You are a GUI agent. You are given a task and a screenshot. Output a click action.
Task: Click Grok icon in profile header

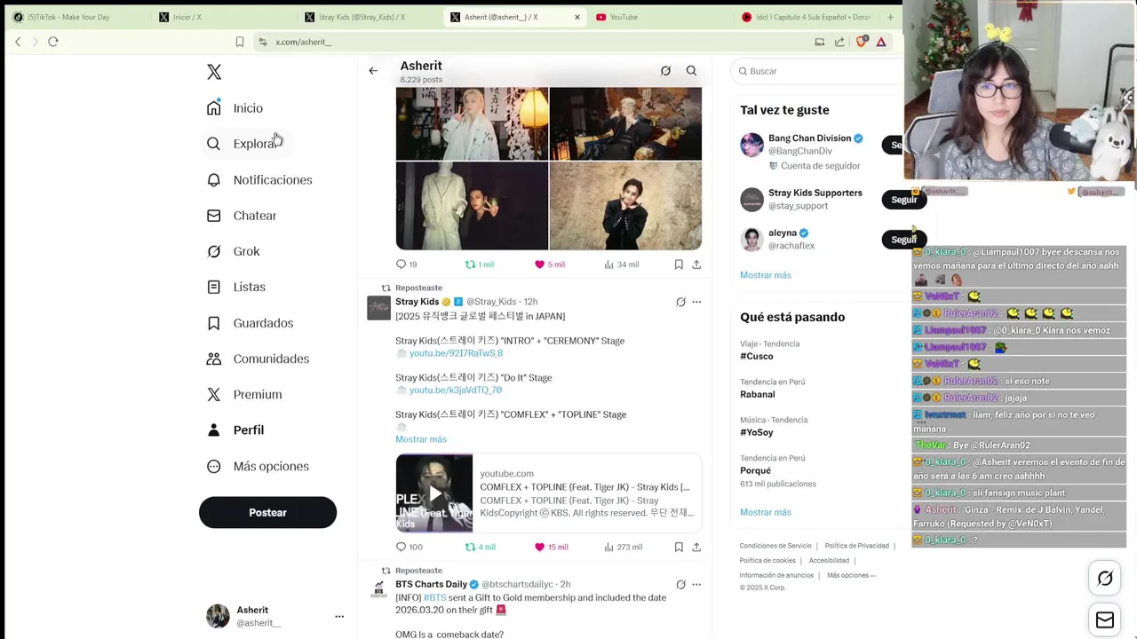pyautogui.click(x=665, y=71)
